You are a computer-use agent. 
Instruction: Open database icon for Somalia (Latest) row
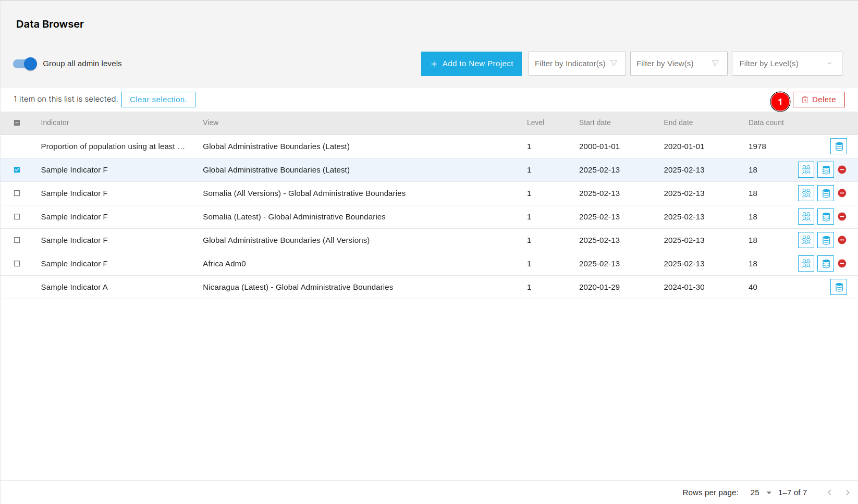(x=826, y=217)
